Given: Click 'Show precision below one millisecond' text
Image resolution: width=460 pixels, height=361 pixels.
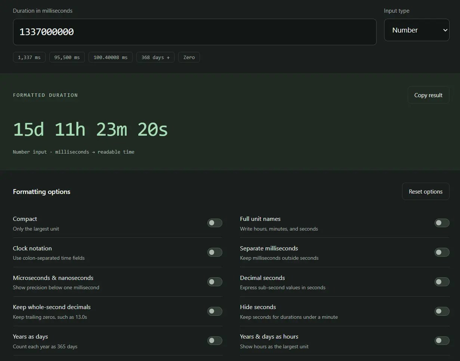Looking at the screenshot, I should tap(56, 287).
